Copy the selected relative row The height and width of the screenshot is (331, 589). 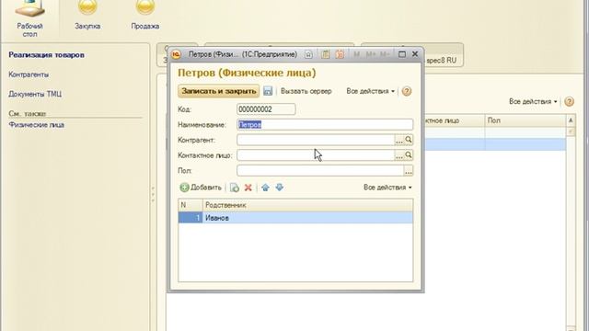[x=235, y=188]
